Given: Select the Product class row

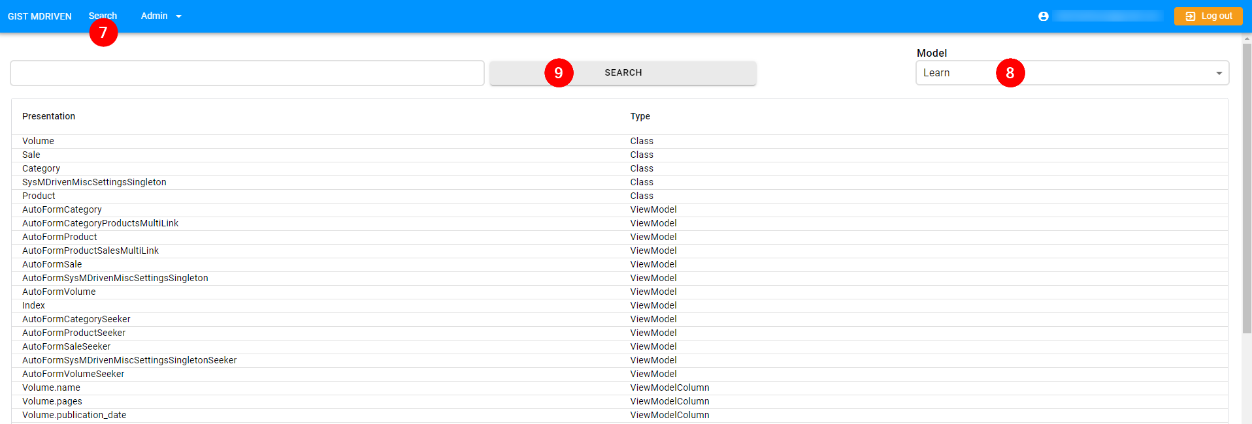Looking at the screenshot, I should pyautogui.click(x=39, y=196).
